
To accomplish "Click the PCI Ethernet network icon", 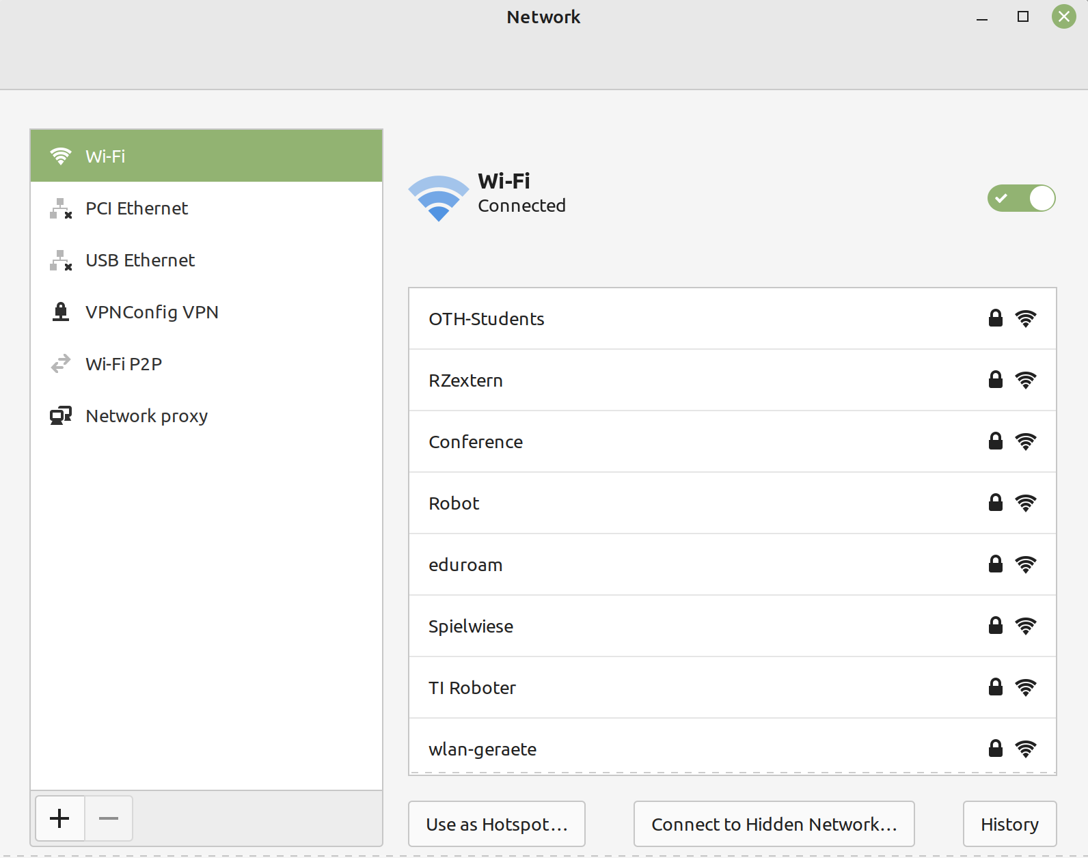I will (x=61, y=208).
